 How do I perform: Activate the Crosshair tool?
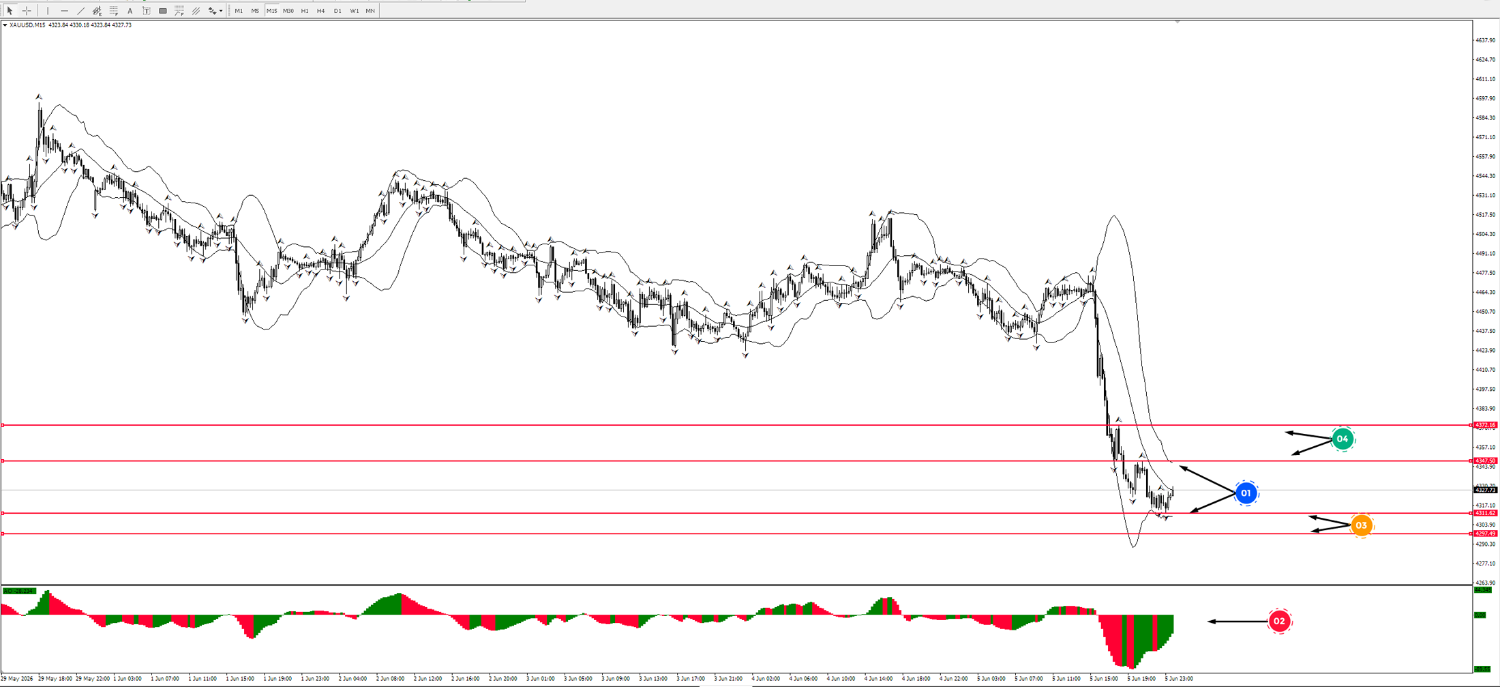click(x=27, y=11)
